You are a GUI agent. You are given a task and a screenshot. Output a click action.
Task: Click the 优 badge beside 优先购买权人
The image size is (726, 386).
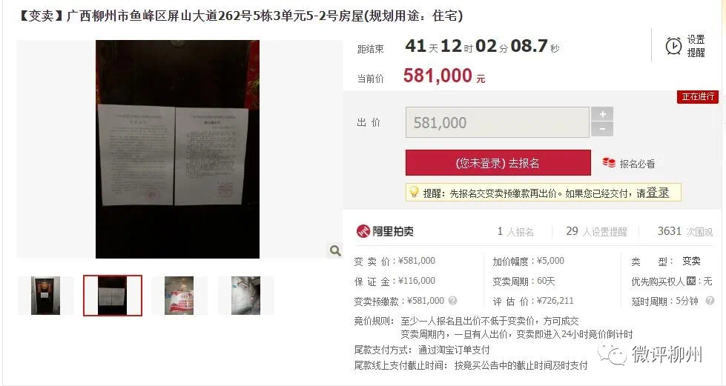click(691, 281)
